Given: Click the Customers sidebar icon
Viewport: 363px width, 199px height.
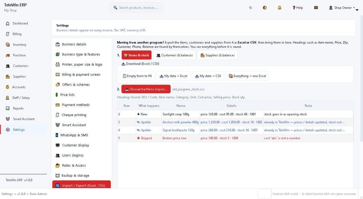Looking at the screenshot, I should tap(8, 66).
